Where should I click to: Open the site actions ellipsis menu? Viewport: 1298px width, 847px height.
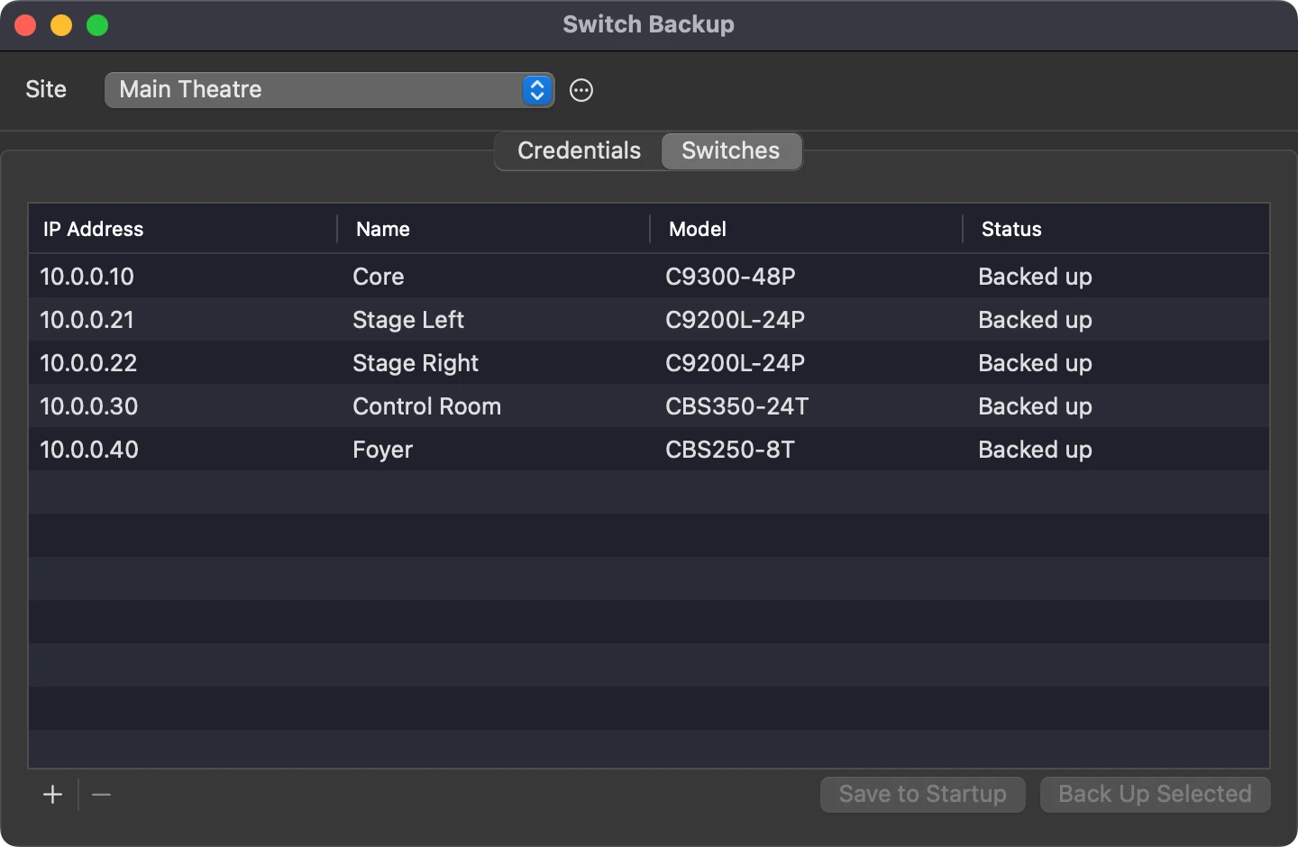pyautogui.click(x=581, y=90)
